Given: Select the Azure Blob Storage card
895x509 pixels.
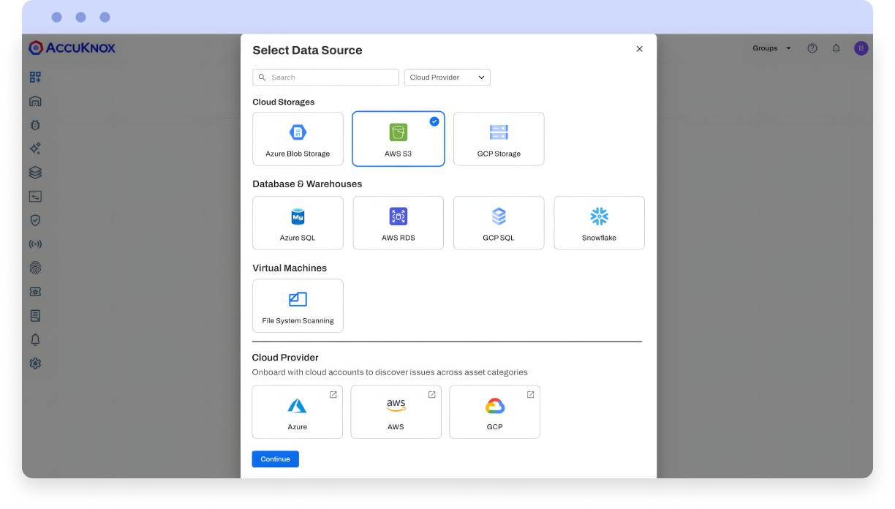Looking at the screenshot, I should pyautogui.click(x=298, y=139).
